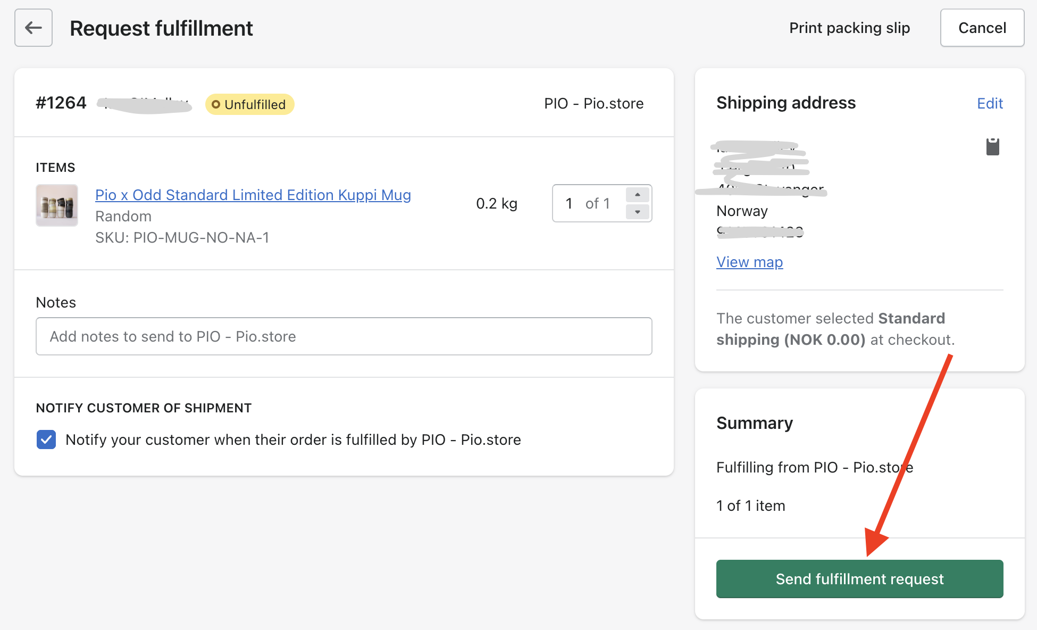The width and height of the screenshot is (1037, 630).
Task: Uncheck notify customer of shipment checkbox
Action: click(x=46, y=440)
